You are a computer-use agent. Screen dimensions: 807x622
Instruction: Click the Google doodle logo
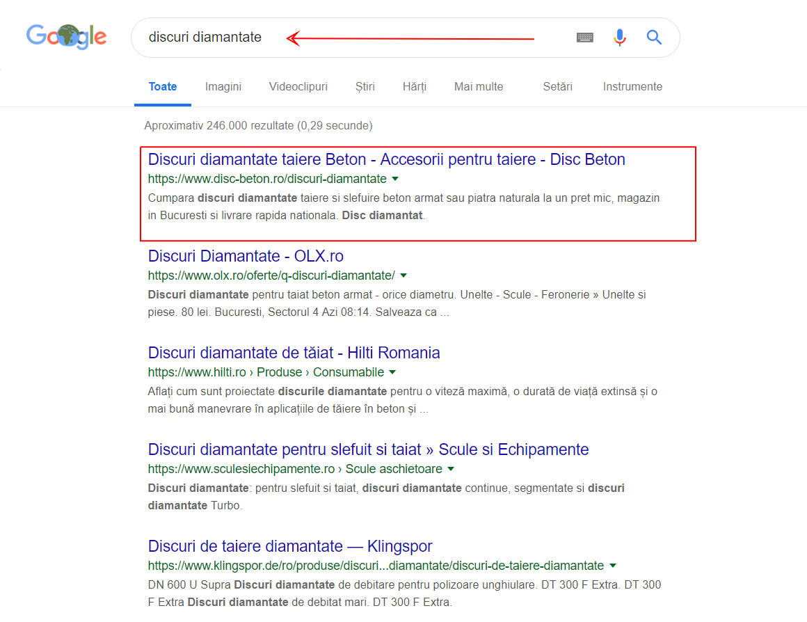pyautogui.click(x=66, y=37)
